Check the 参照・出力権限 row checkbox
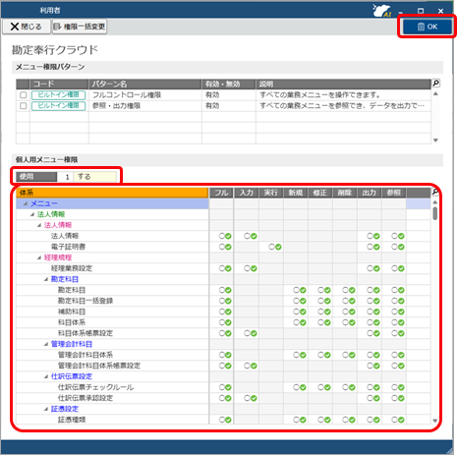This screenshot has width=457, height=455. tap(23, 106)
